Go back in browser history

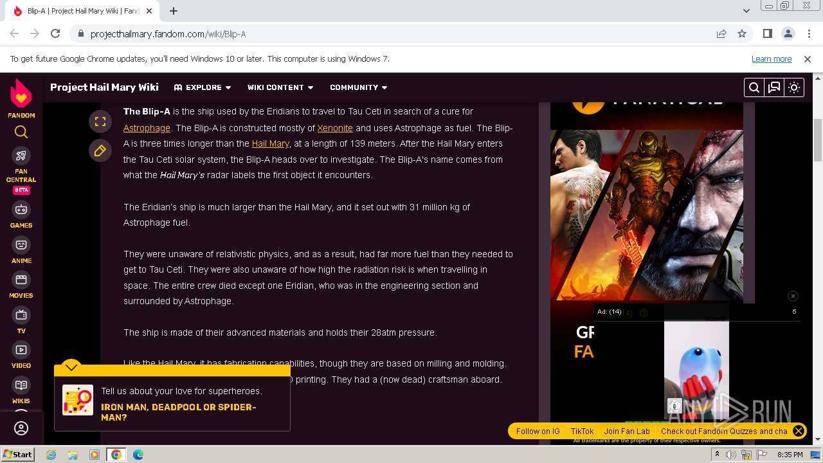click(14, 33)
